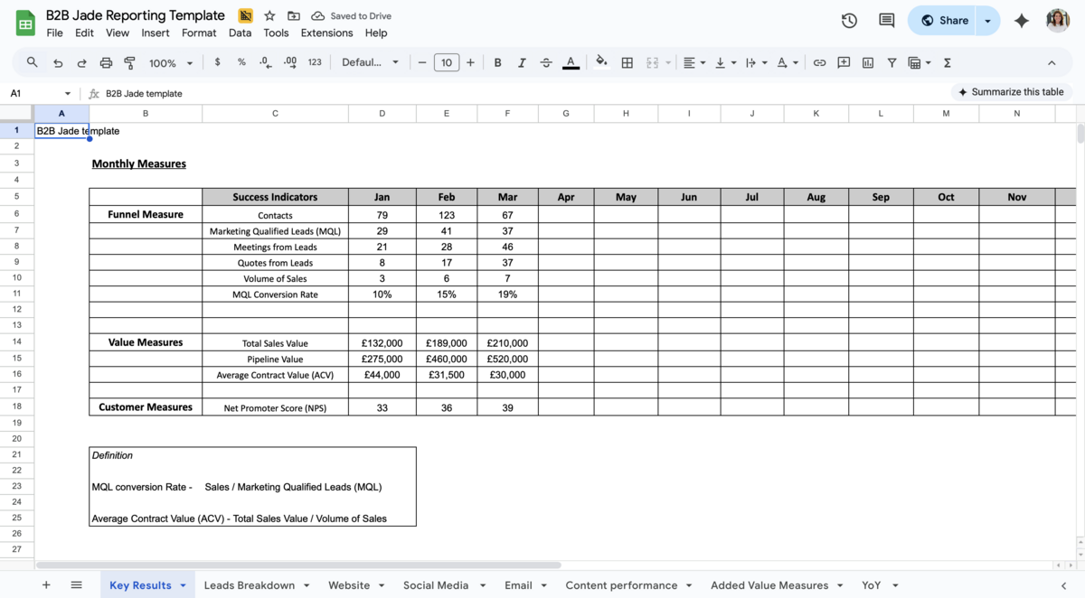Redo the last action
The image size is (1085, 598).
click(x=81, y=62)
